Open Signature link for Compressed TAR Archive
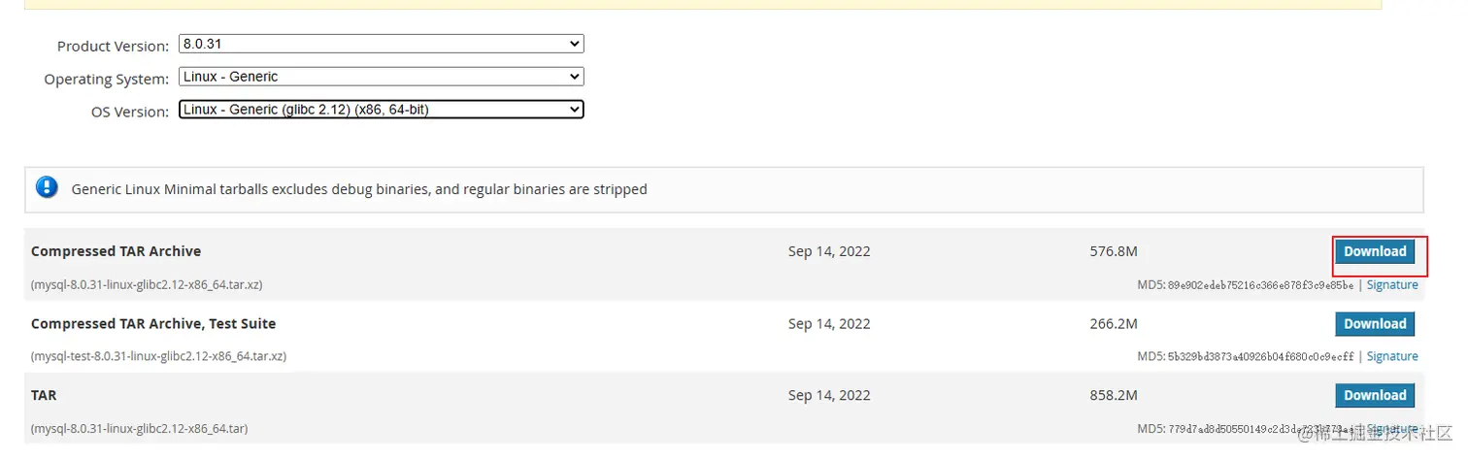 pyautogui.click(x=1392, y=285)
